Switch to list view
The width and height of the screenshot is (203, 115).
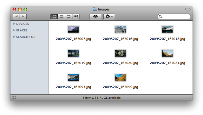pyautogui.click(x=61, y=17)
